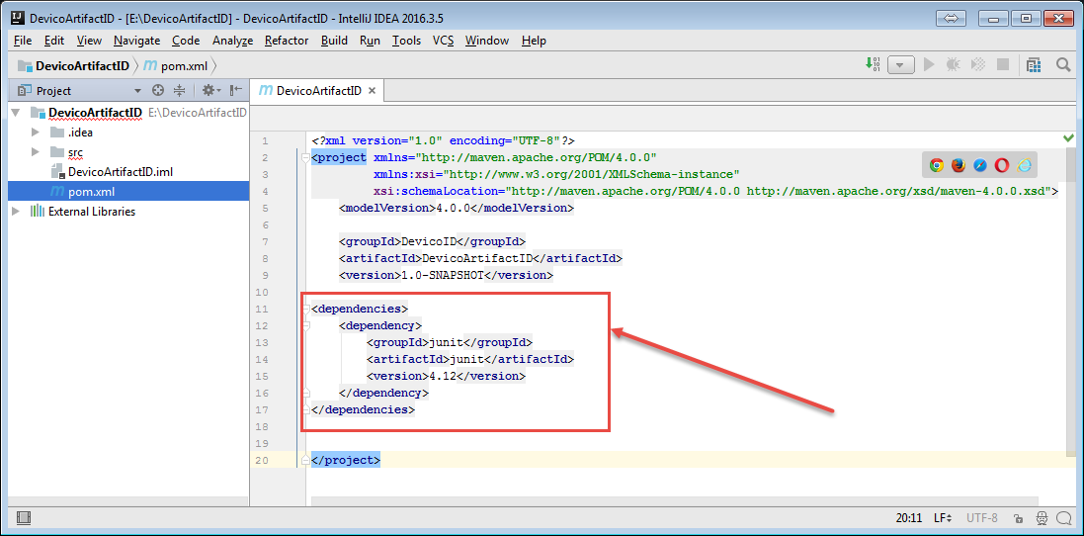Open the View menu
Screen dimensions: 1084x536
click(89, 41)
